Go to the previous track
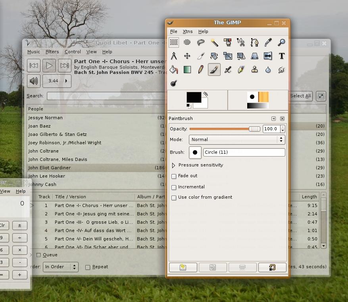 34,66
